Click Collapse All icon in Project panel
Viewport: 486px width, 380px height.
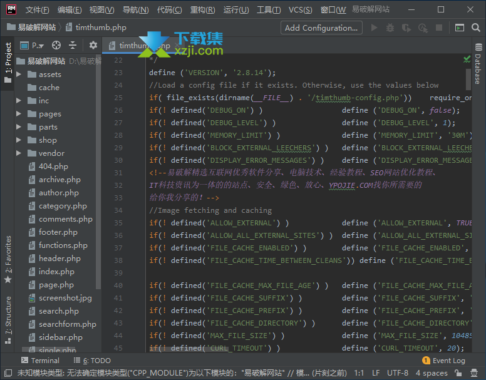tap(73, 45)
